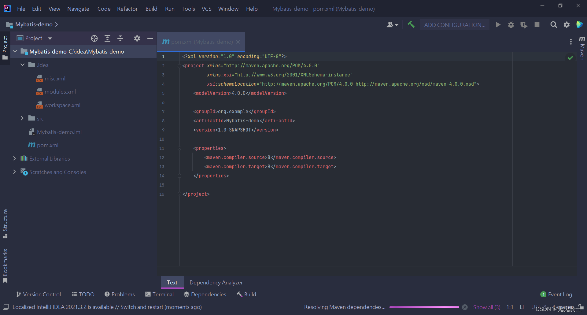Open the File menu

(x=21, y=9)
